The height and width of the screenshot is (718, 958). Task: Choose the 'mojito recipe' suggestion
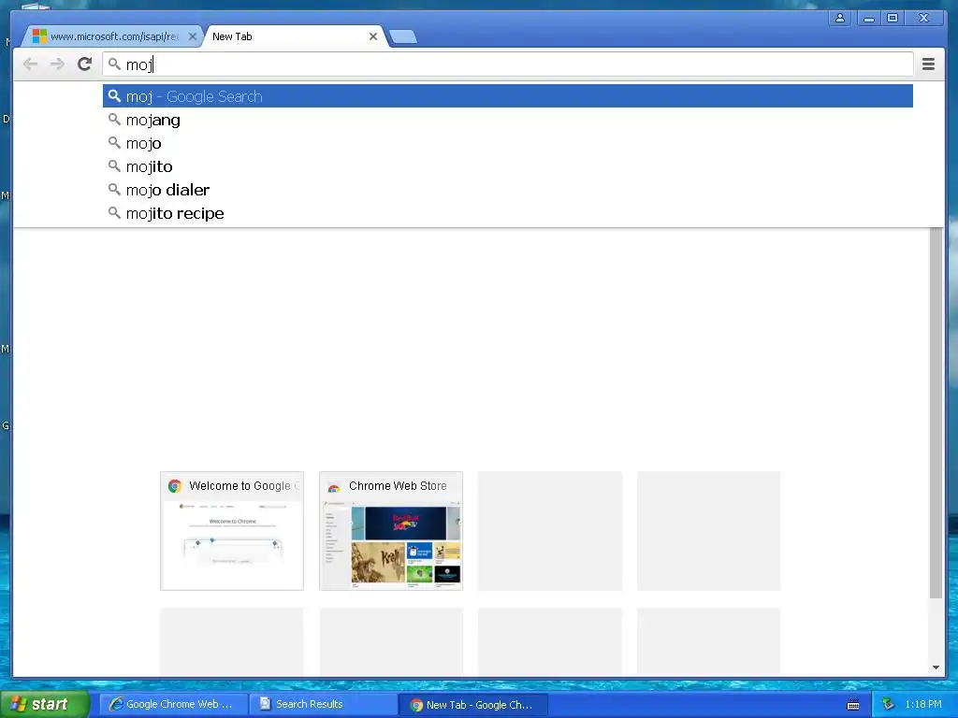[508, 213]
